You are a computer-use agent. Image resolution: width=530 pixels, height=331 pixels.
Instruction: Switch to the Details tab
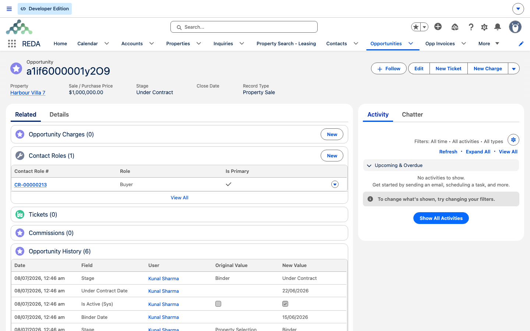click(x=59, y=114)
